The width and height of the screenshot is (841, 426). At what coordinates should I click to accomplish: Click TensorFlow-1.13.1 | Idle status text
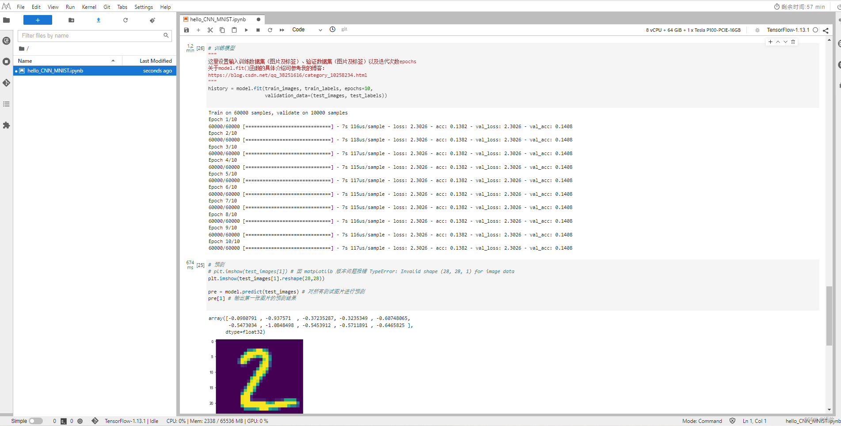[131, 421]
